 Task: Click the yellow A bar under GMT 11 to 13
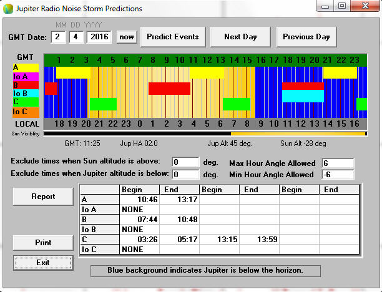[x=207, y=72]
